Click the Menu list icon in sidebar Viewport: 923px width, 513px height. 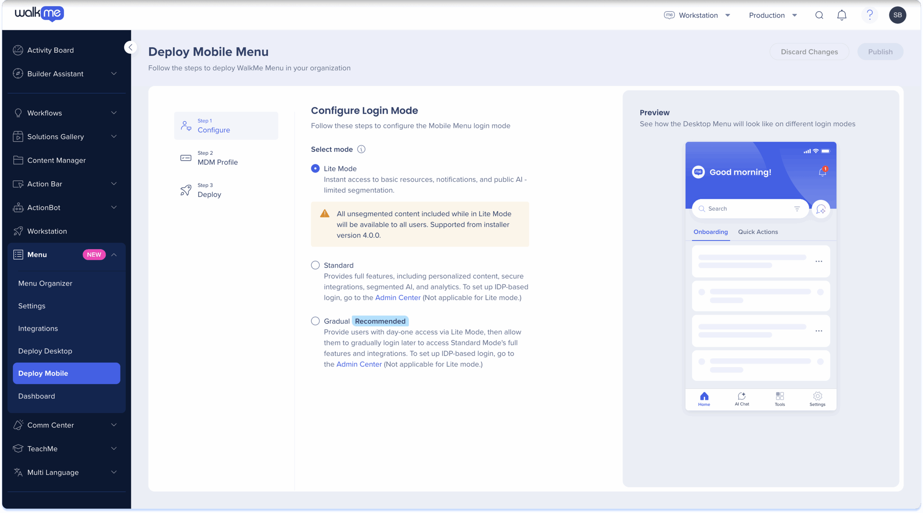click(18, 255)
